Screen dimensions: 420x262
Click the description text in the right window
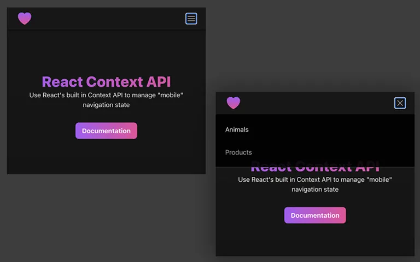(x=315, y=184)
